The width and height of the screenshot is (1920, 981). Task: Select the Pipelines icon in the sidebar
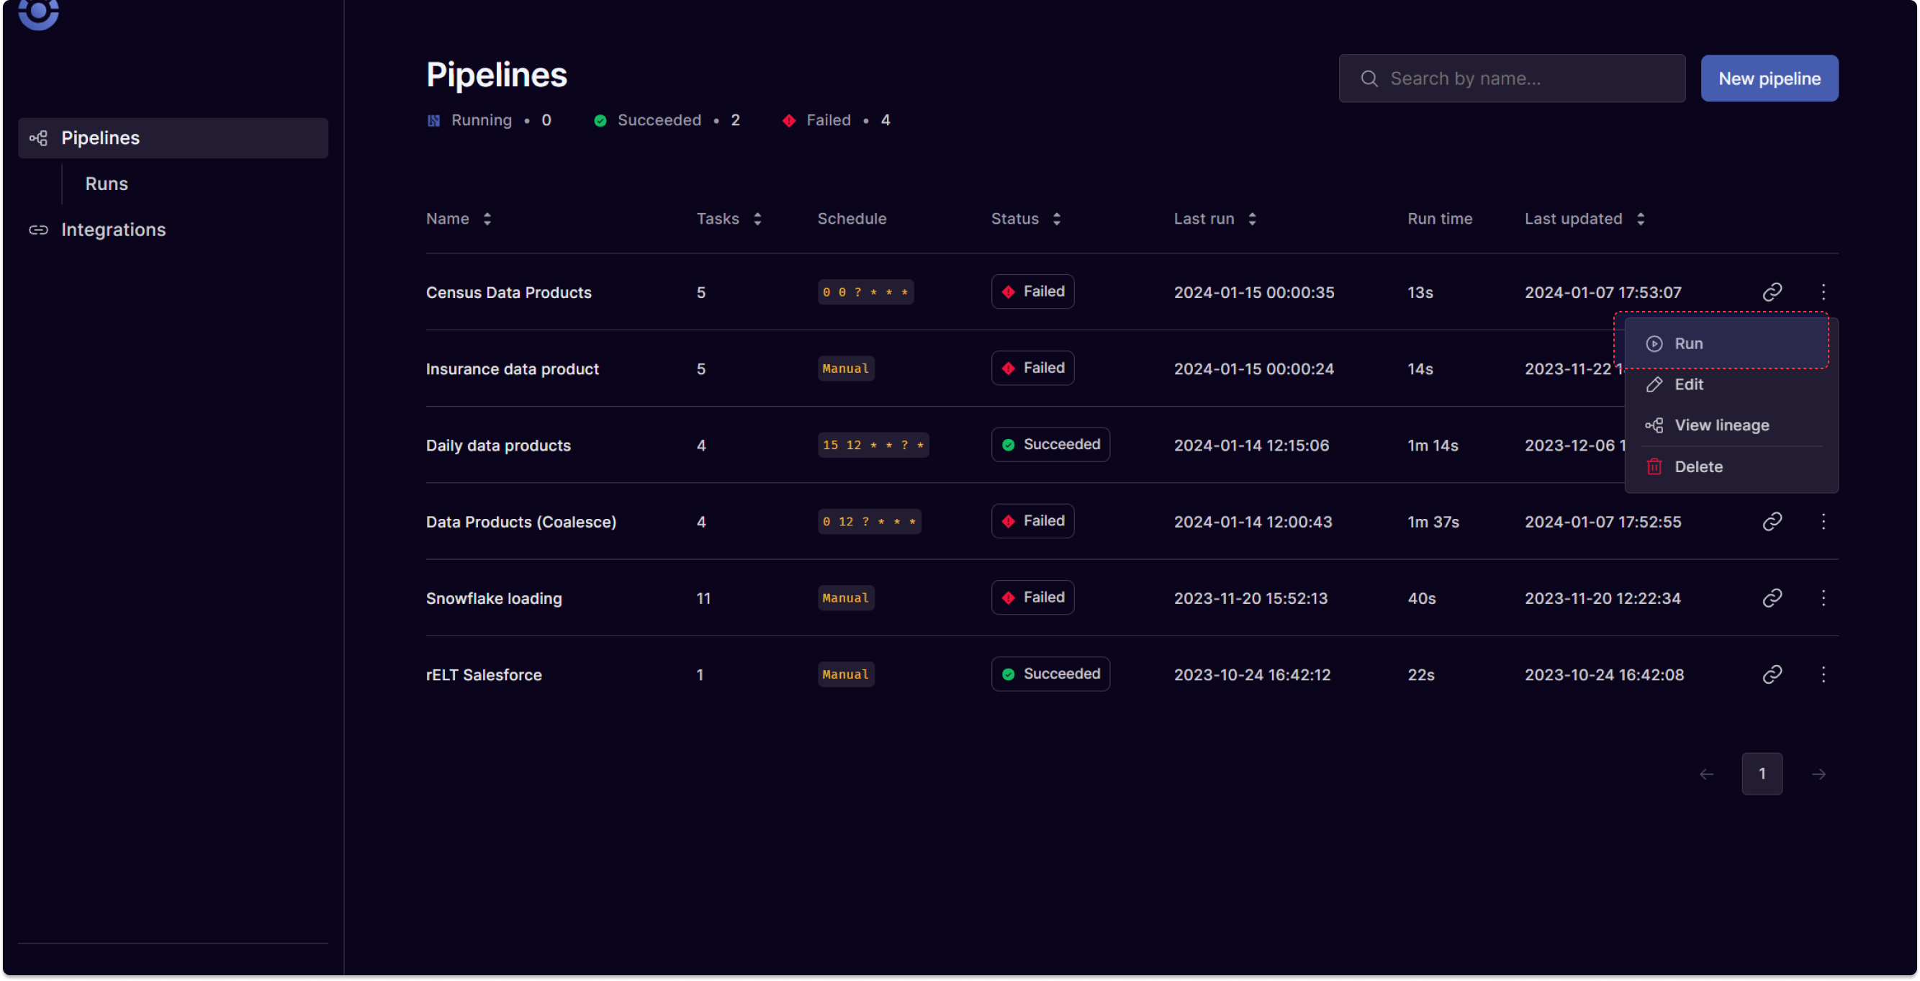38,138
